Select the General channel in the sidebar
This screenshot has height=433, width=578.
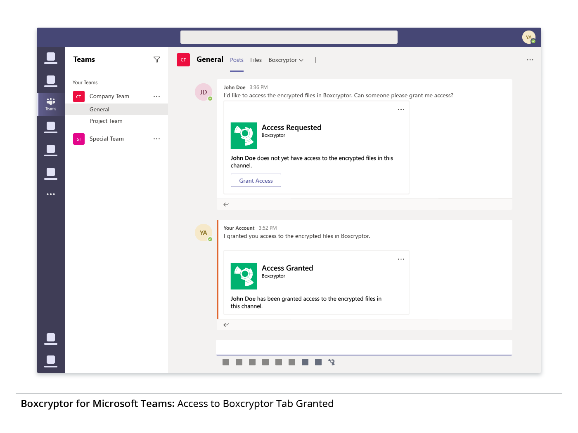[x=116, y=109]
